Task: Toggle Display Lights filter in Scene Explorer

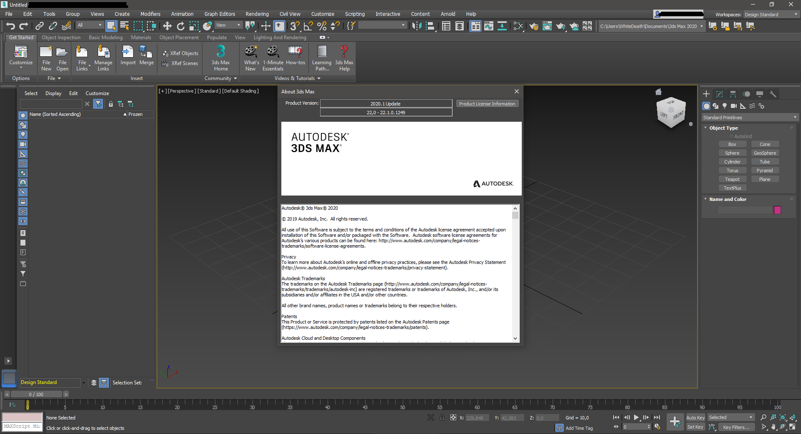Action: [23, 135]
